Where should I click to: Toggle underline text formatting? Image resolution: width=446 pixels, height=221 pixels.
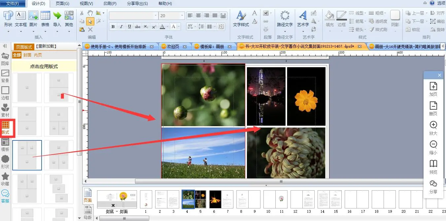[x=129, y=27]
